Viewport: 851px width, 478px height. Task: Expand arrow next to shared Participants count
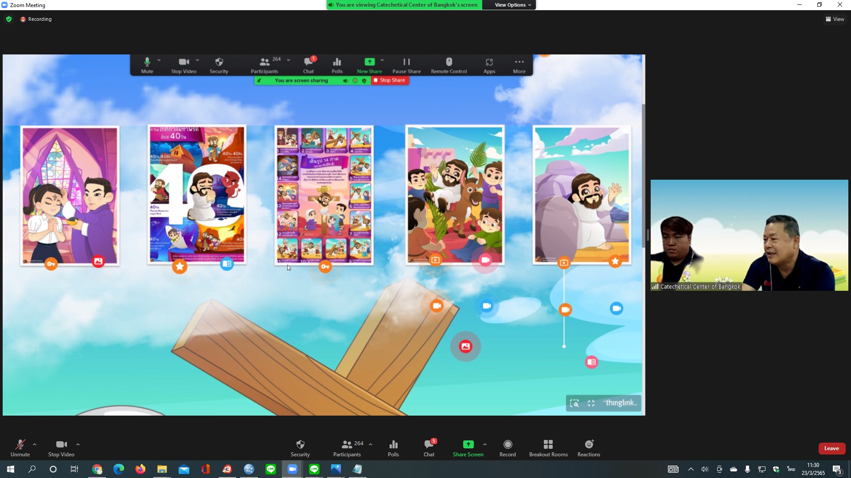pos(289,60)
